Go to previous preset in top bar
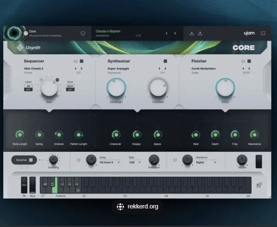Image resolution: width=277 pixels, height=227 pixels. (166, 33)
